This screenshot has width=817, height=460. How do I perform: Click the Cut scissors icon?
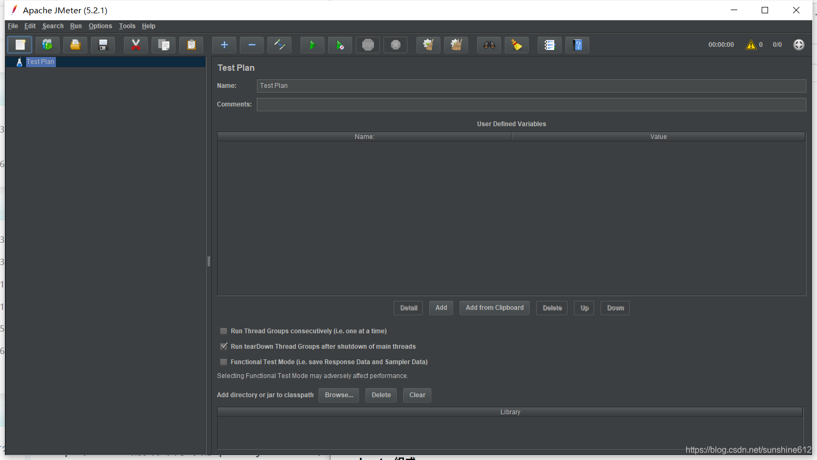pos(136,45)
